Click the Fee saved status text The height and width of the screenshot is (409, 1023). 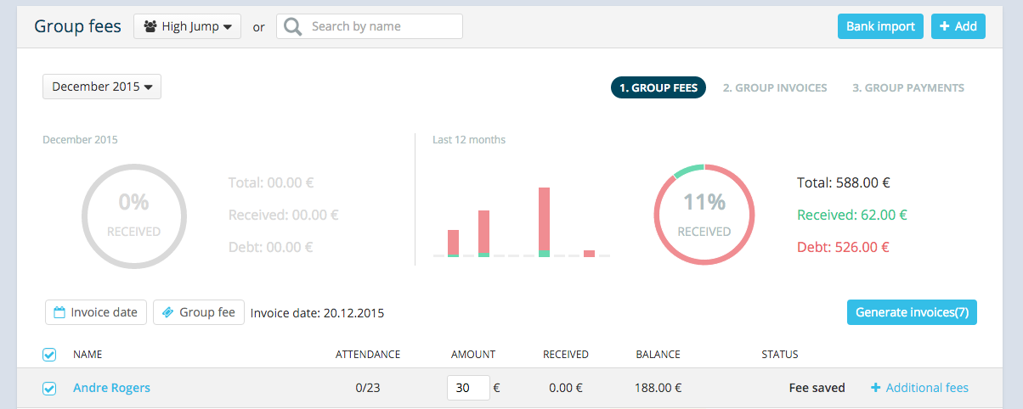[817, 388]
